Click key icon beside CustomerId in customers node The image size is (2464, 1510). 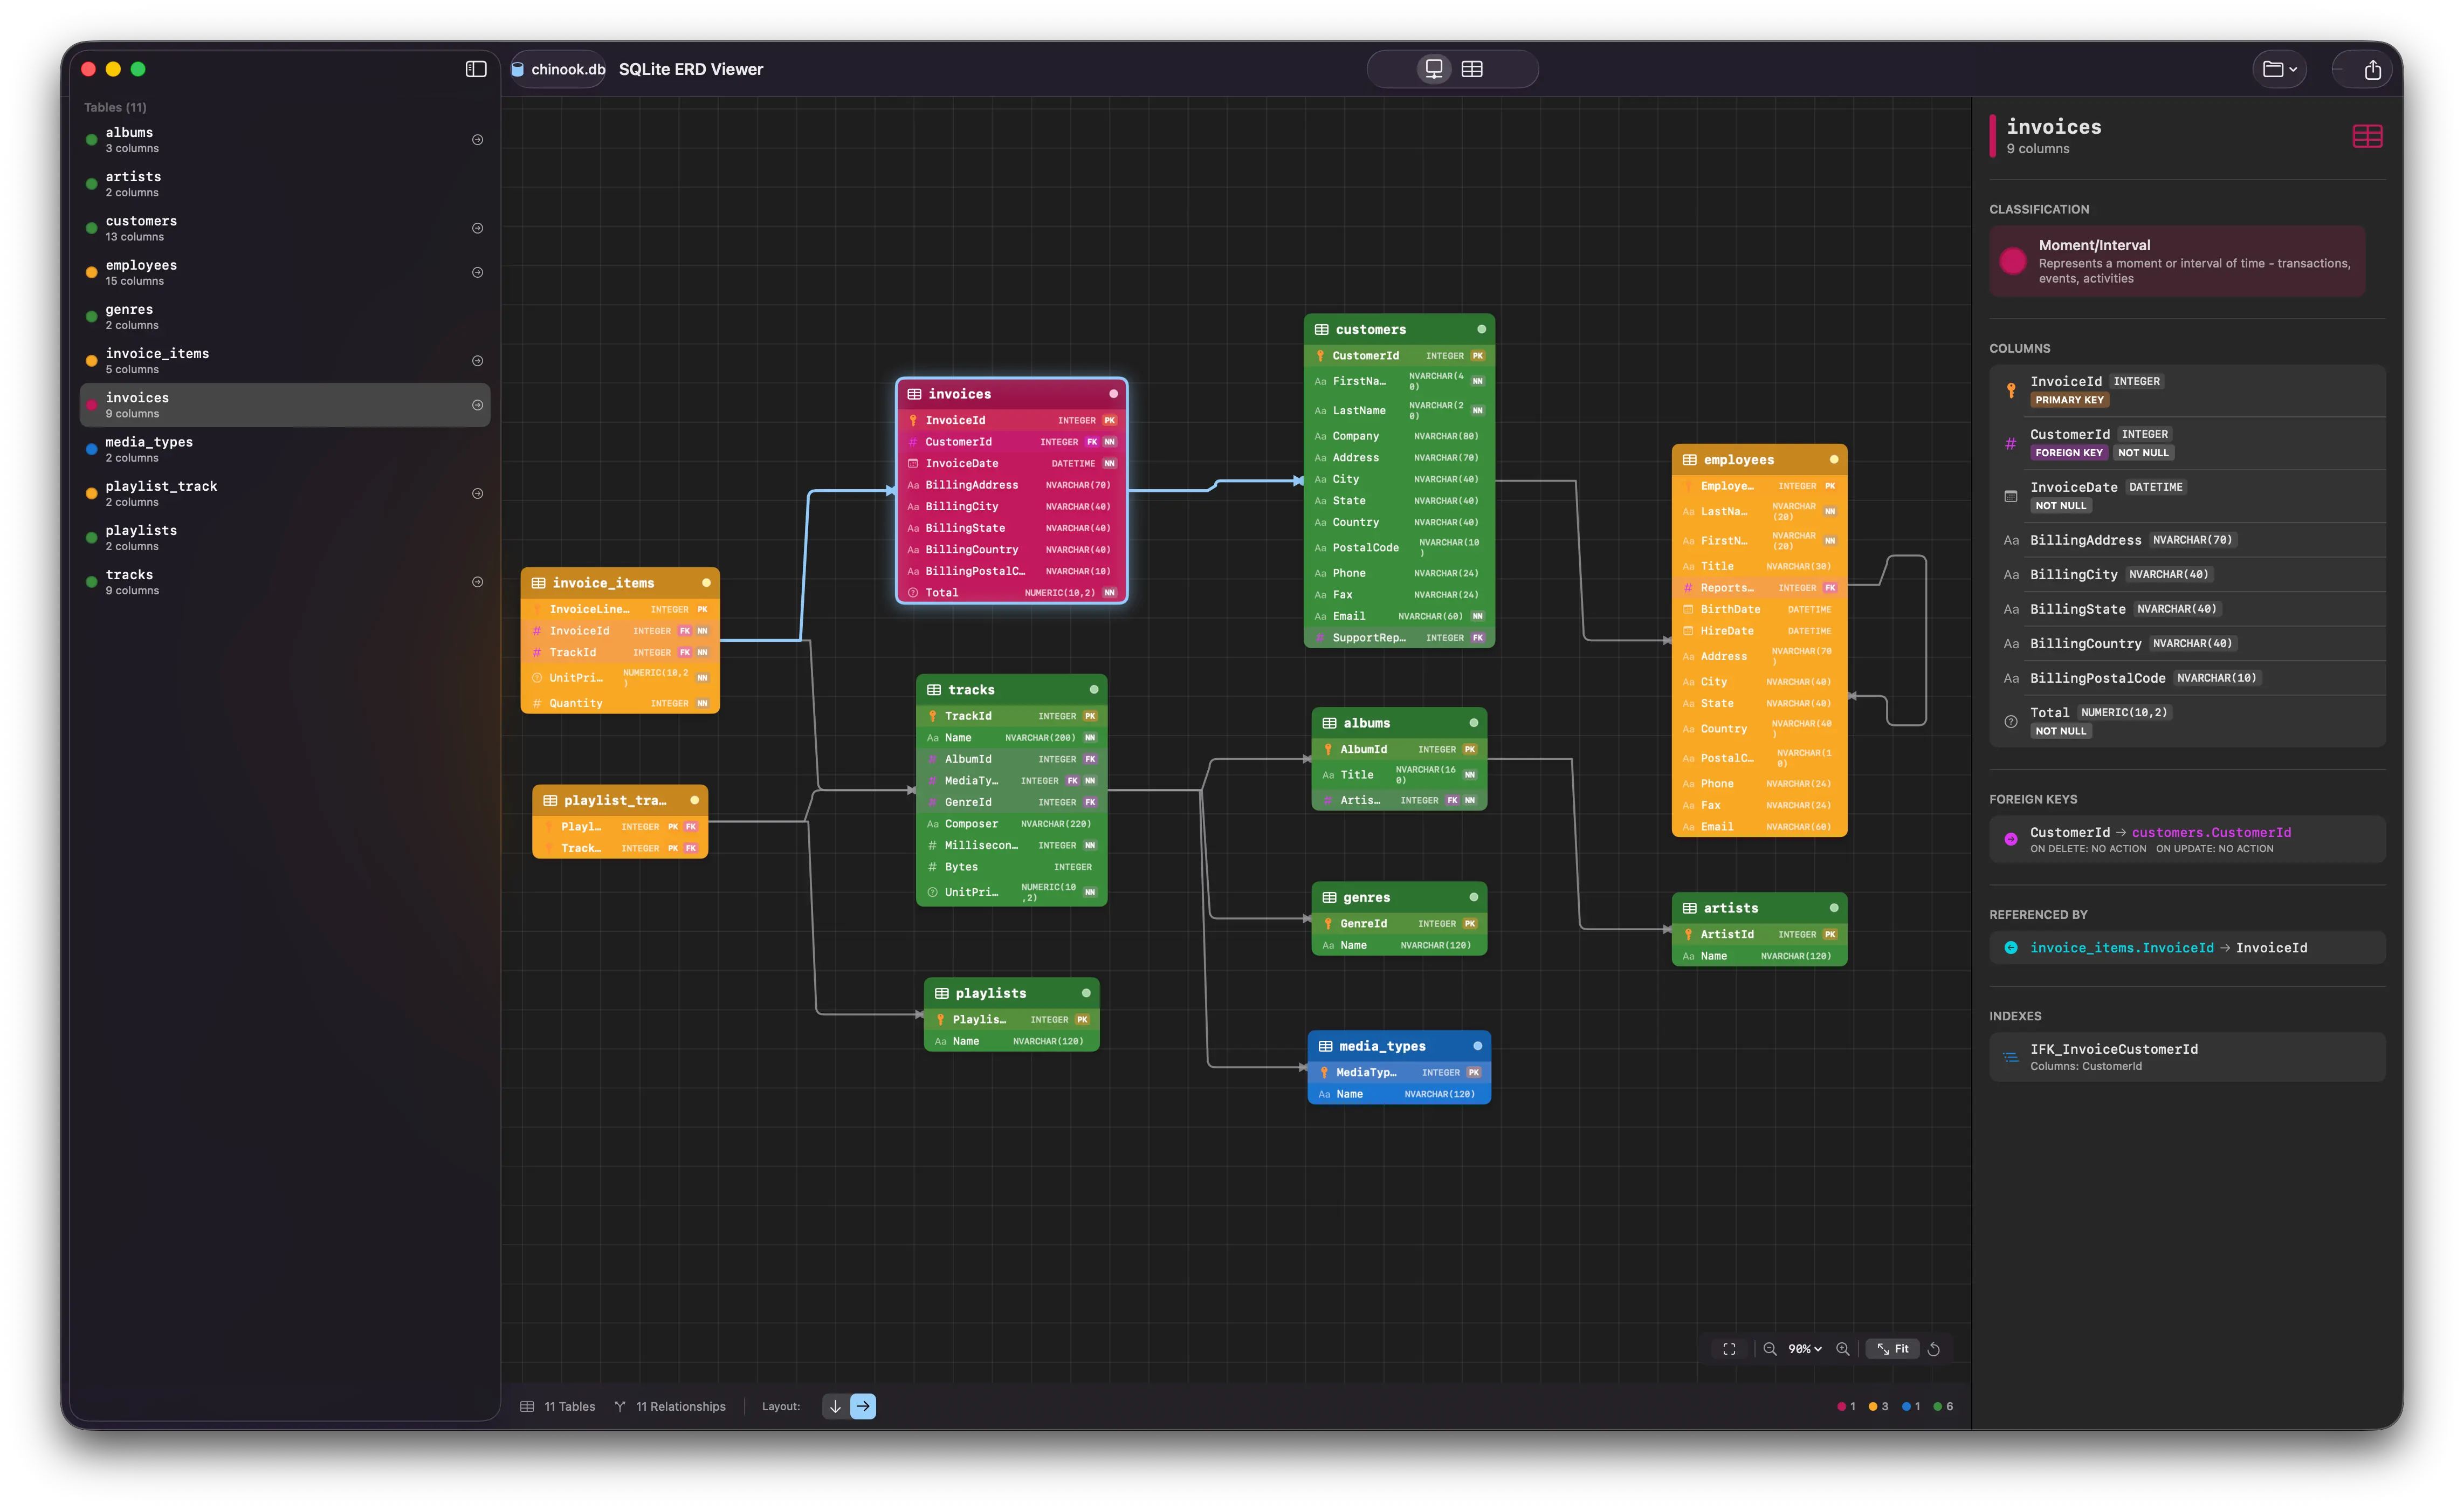tap(1320, 355)
